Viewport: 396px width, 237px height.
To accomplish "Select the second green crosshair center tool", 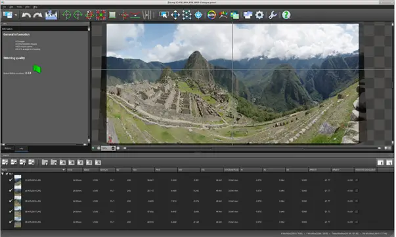I will (77, 15).
